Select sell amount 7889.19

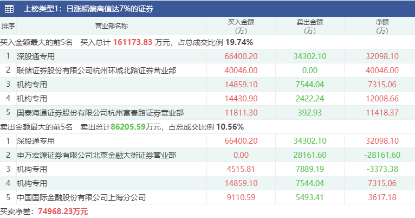pos(310,169)
